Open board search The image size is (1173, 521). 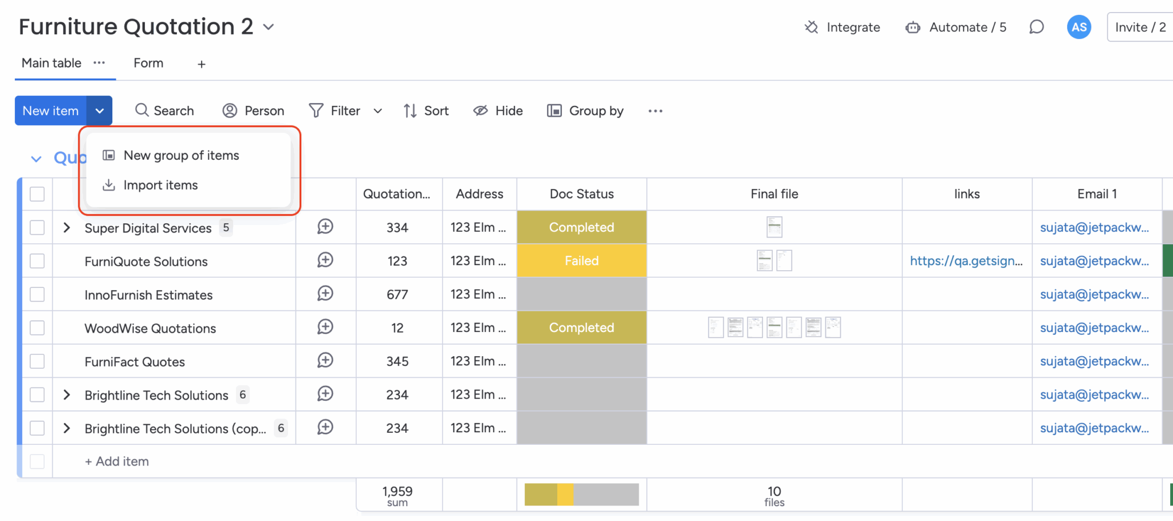click(x=164, y=110)
